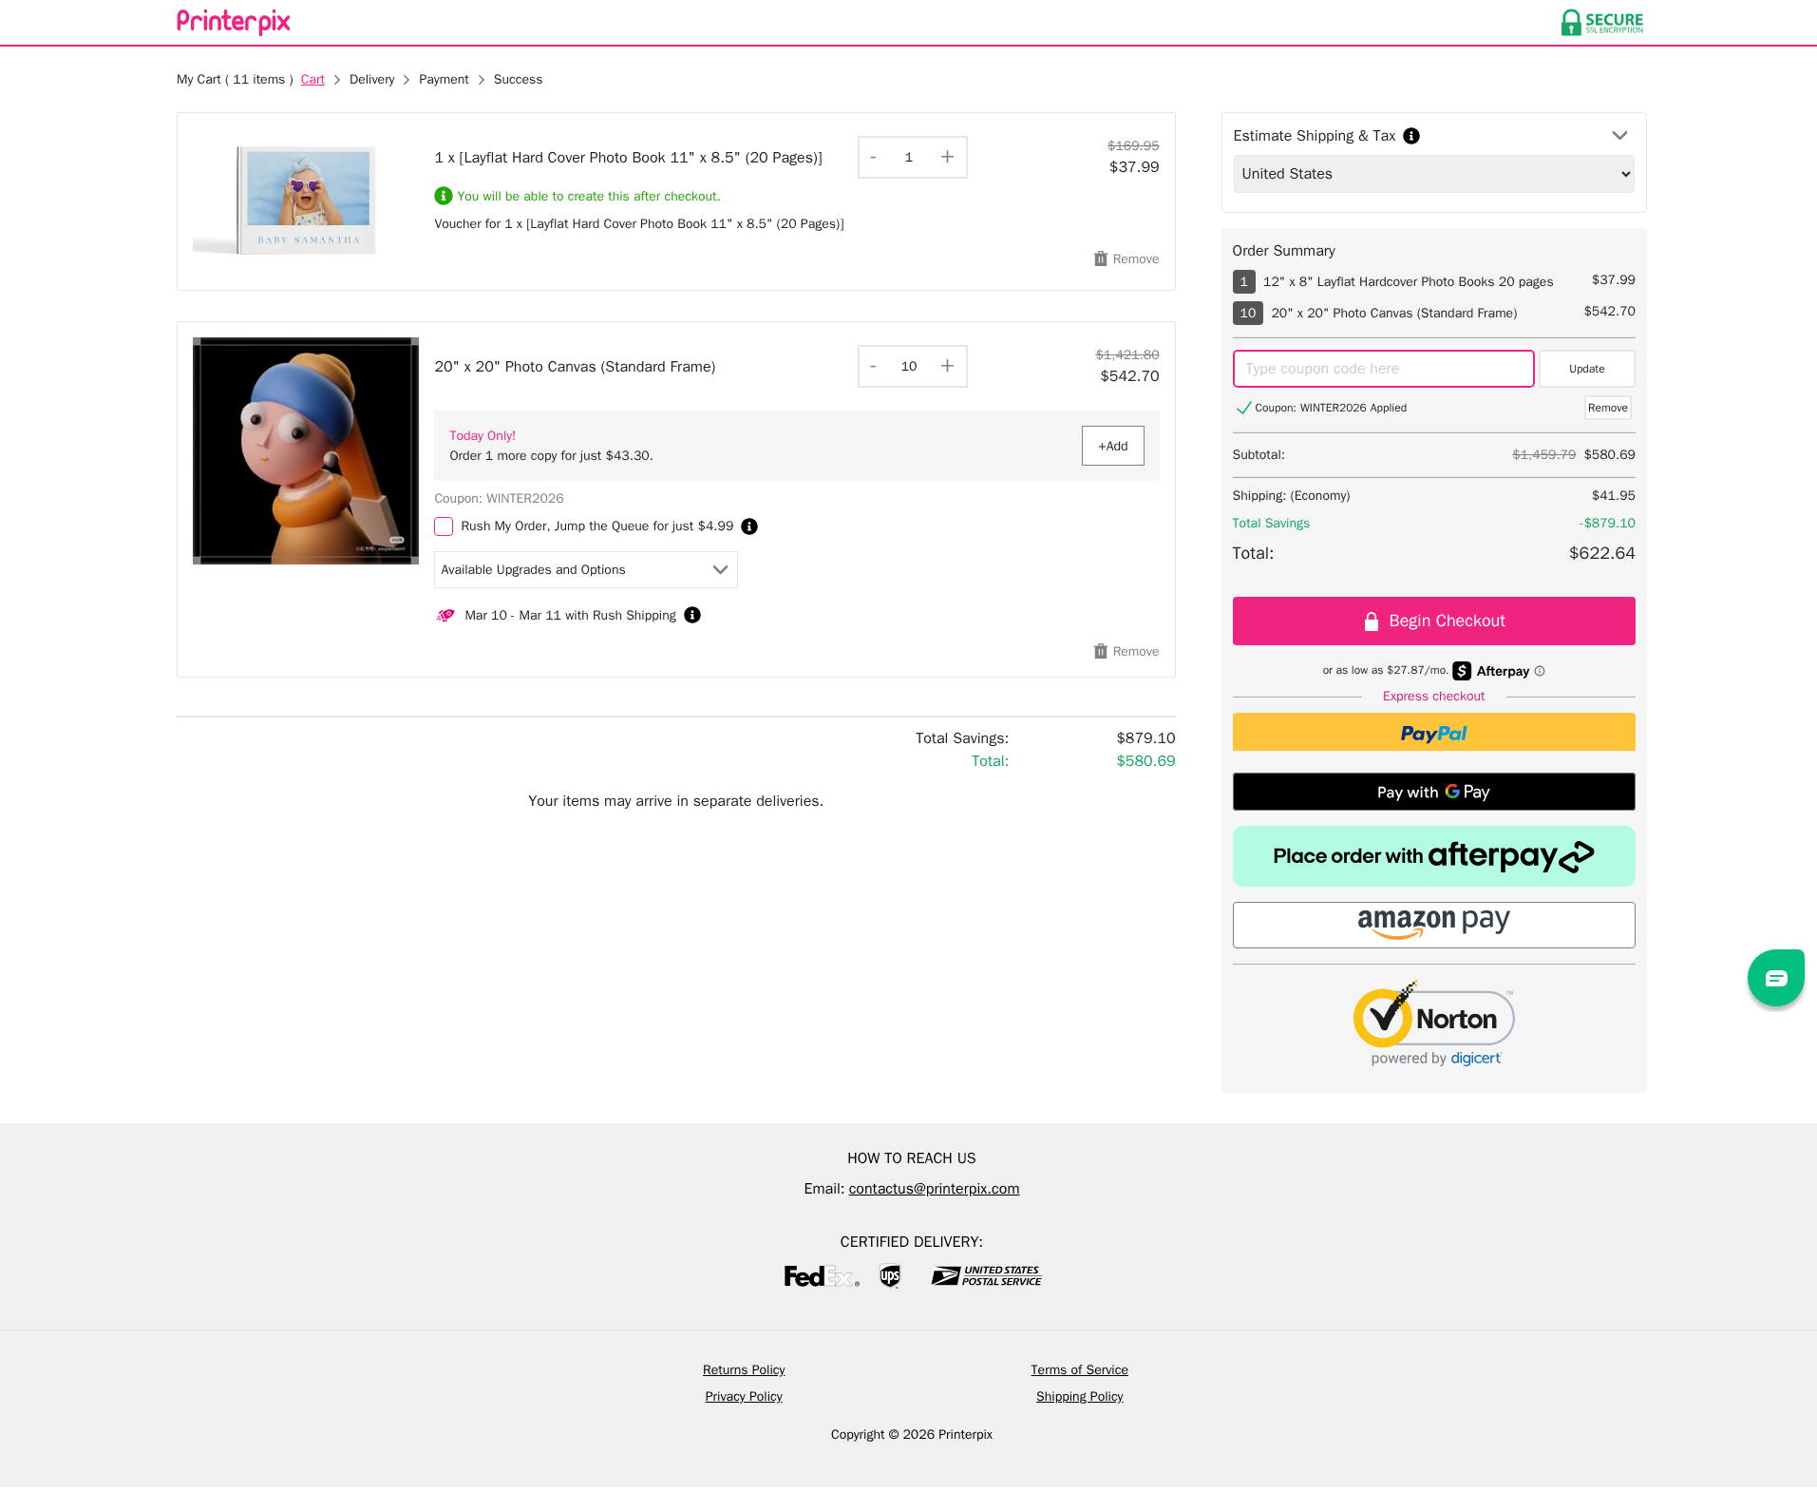Click the Afterpay info icon
Screen dimensions: 1817x1492
coord(1540,671)
